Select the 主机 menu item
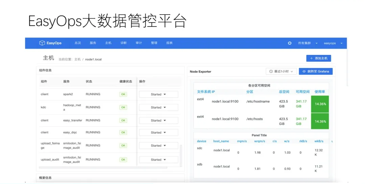This screenshot has width=365, height=184. tap(108, 43)
